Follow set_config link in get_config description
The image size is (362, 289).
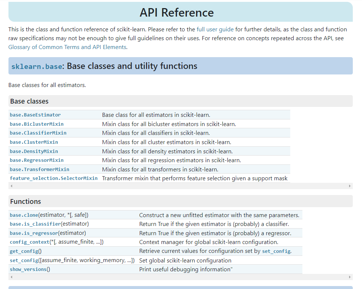pos(276,251)
